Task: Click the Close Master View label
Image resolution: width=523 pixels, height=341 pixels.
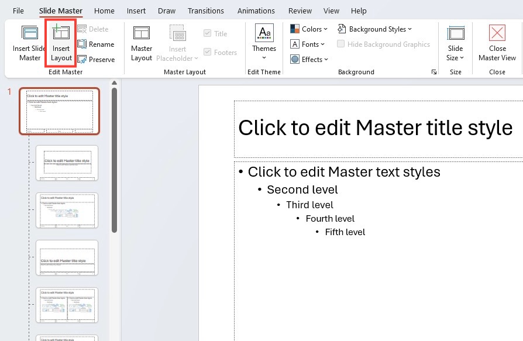Action: click(x=497, y=53)
